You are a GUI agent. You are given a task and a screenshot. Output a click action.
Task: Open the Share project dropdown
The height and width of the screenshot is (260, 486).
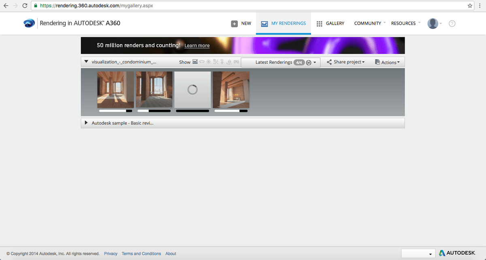pyautogui.click(x=345, y=62)
